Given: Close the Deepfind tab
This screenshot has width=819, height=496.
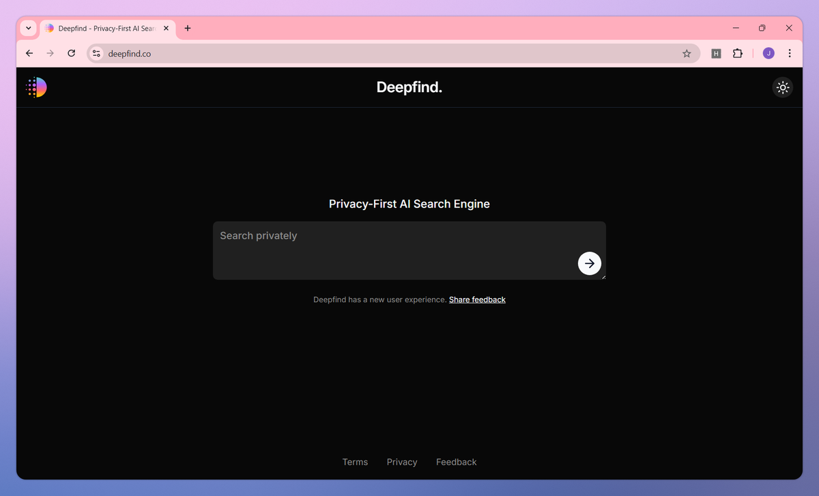Looking at the screenshot, I should [165, 28].
